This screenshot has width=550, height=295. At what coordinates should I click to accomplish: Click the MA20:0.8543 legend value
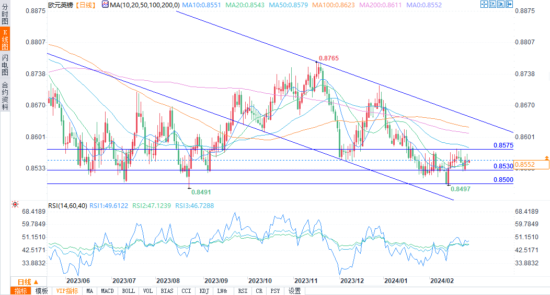tap(245, 5)
